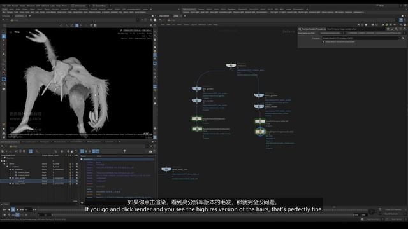Click the camera snapshot icon in scene graph details toolbar
Screen dimensions: 408x229
pos(150,151)
